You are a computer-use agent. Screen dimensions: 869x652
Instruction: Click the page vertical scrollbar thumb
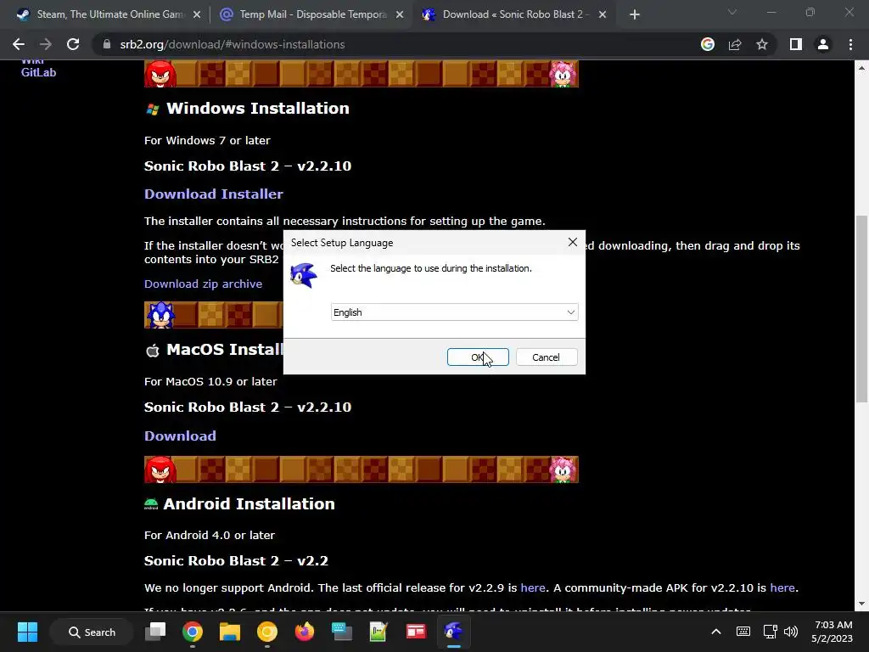(861, 309)
